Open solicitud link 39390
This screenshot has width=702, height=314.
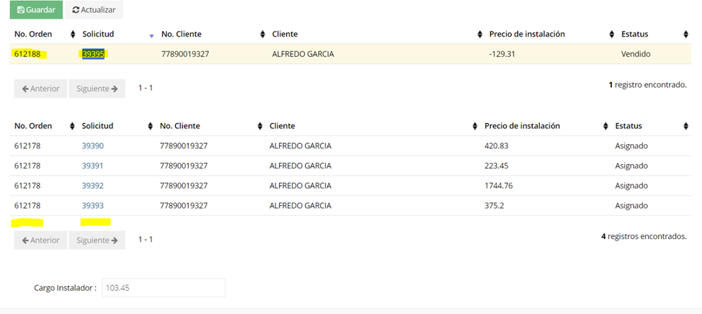93,145
